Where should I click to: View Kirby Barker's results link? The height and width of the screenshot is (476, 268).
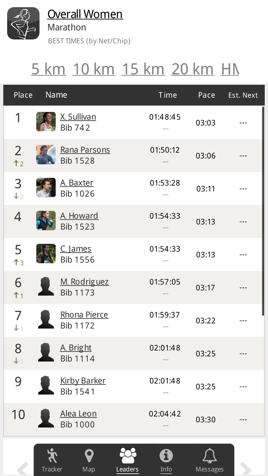[83, 380]
